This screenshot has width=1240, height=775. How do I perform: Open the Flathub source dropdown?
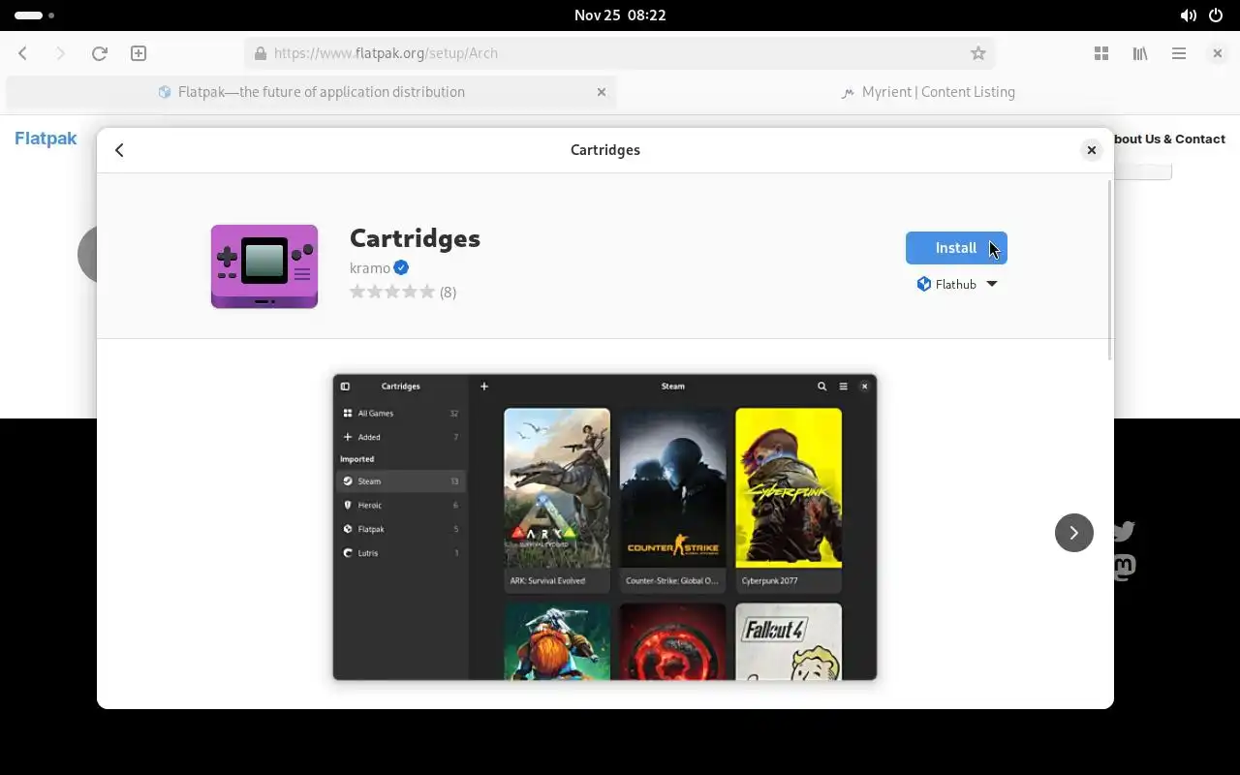956,284
